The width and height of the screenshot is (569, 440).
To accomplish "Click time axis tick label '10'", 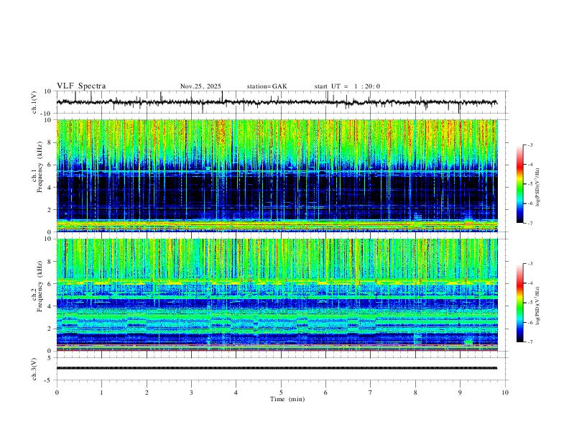I will tap(505, 393).
